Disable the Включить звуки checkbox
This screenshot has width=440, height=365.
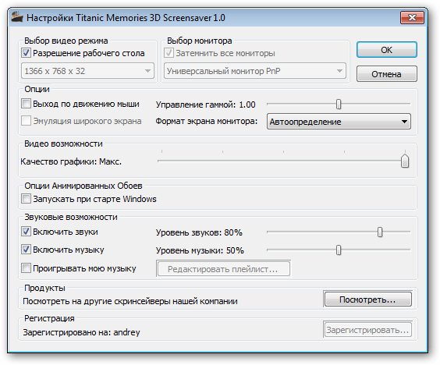[x=26, y=232]
